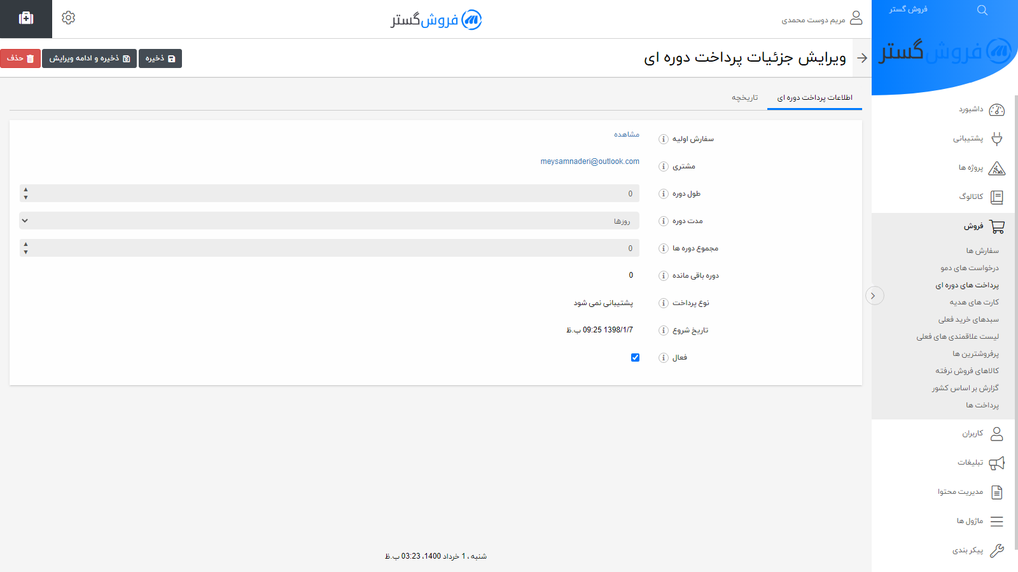The image size is (1018, 572).
Task: Select the فروش shopping cart icon
Action: [998, 226]
